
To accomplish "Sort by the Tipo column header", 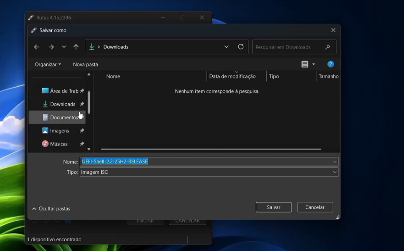I will tap(274, 76).
